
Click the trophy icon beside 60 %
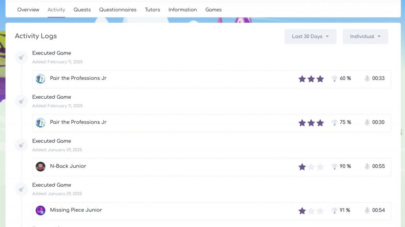pos(335,79)
